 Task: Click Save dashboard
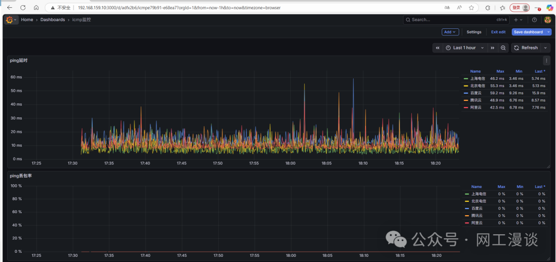pyautogui.click(x=528, y=32)
